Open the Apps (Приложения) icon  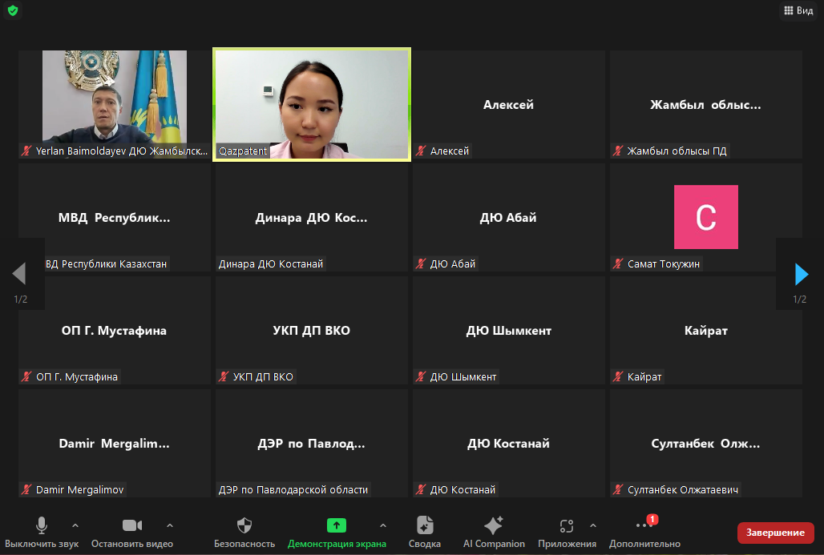567,526
